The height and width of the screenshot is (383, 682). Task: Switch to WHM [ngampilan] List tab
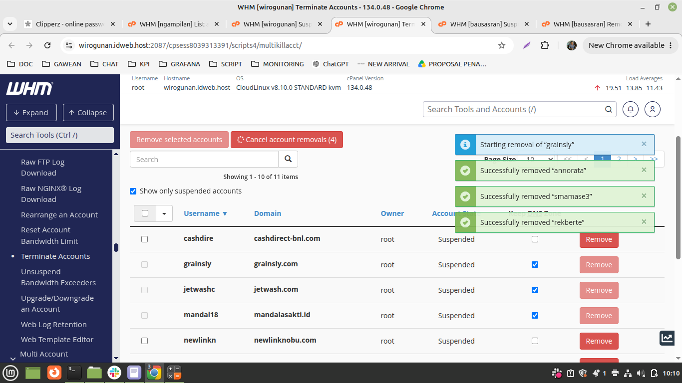click(x=173, y=24)
